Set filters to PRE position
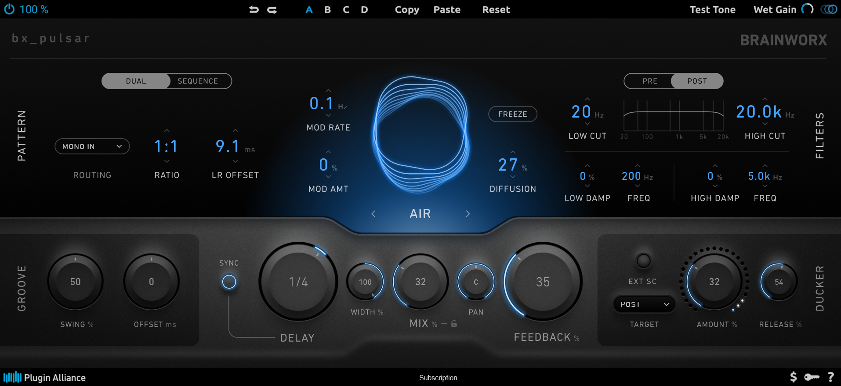841x386 pixels. [x=650, y=81]
